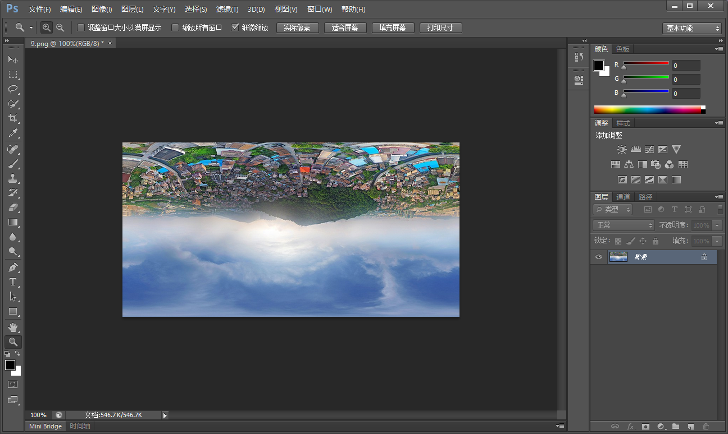Switch to the 时间轴 tab
This screenshot has height=434, width=728.
(80, 426)
